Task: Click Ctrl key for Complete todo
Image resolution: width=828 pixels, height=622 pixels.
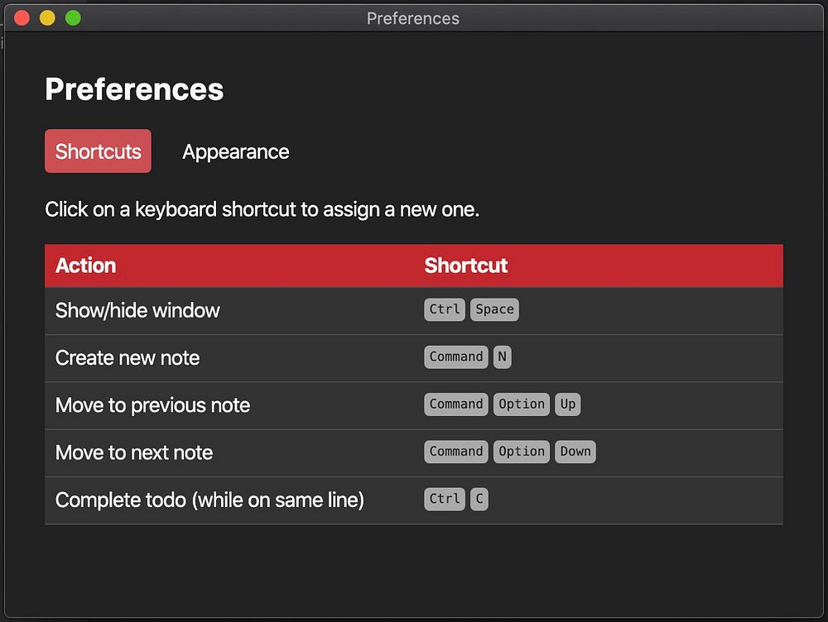Action: click(x=445, y=498)
